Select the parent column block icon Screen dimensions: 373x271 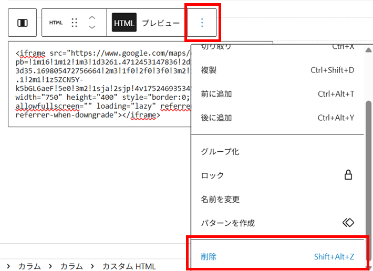click(x=23, y=23)
